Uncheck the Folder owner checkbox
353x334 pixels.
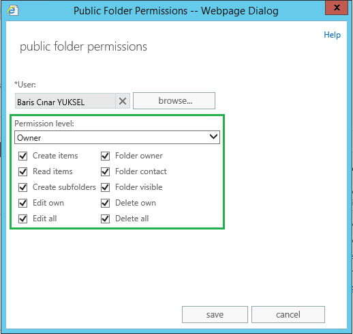[106, 156]
